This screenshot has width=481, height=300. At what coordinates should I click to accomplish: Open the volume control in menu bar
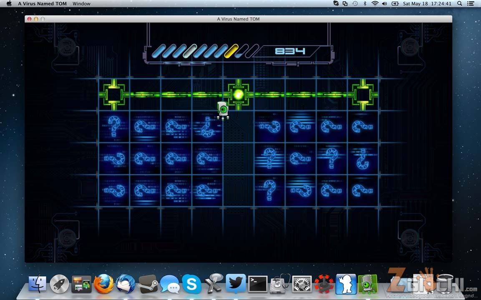coord(384,4)
